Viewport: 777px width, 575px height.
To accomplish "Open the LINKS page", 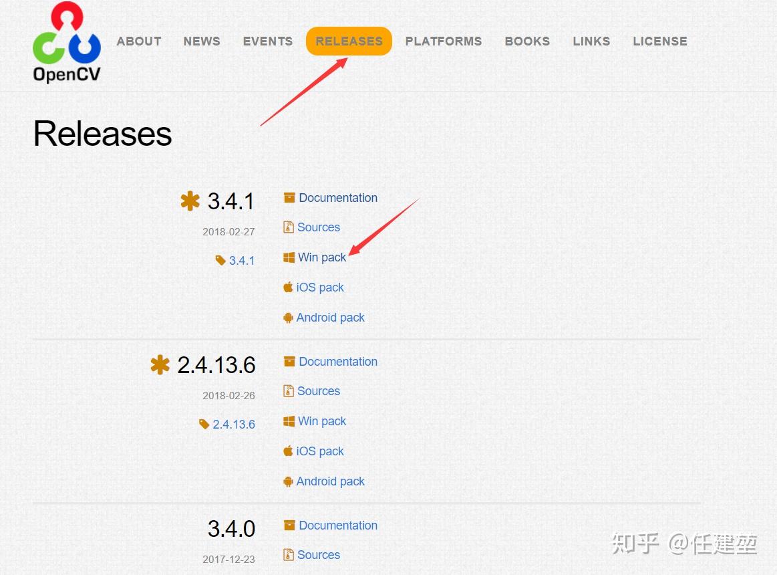I will pyautogui.click(x=591, y=41).
